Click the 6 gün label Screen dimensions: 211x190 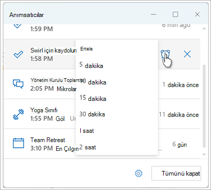180,145
